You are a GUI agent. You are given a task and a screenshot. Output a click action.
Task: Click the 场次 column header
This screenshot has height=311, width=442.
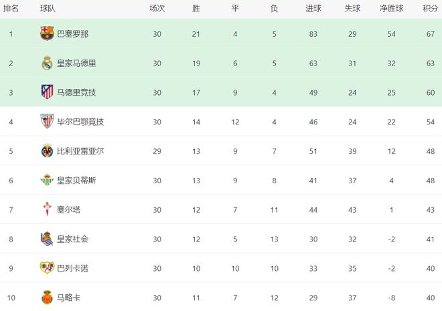coord(157,9)
